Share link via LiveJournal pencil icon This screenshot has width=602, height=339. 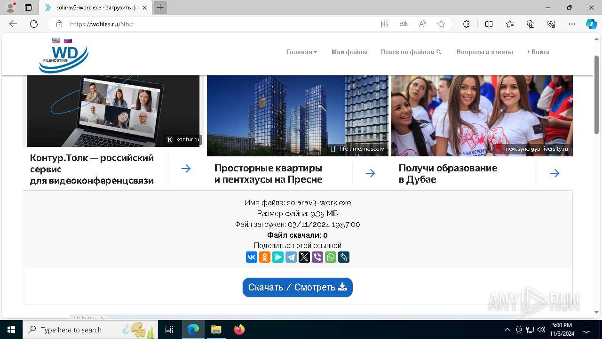[x=344, y=257]
